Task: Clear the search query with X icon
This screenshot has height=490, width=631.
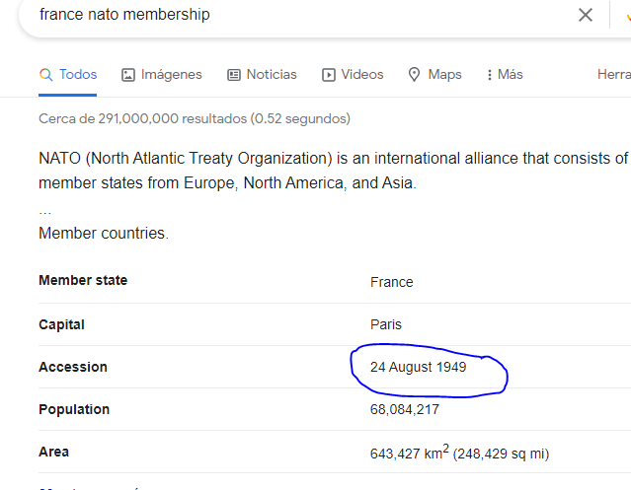Action: pos(586,15)
